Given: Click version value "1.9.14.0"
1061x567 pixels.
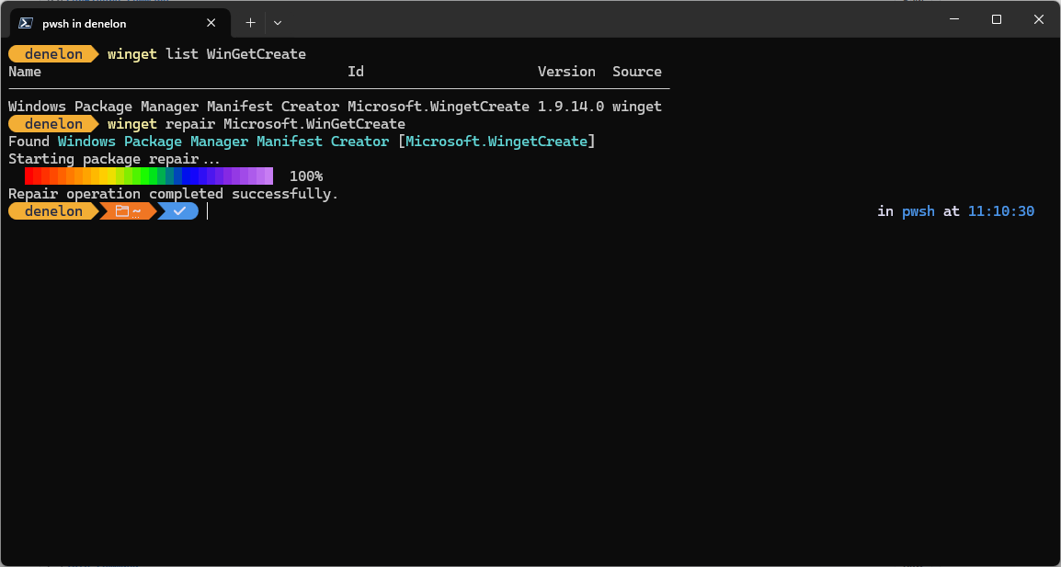Looking at the screenshot, I should (570, 107).
